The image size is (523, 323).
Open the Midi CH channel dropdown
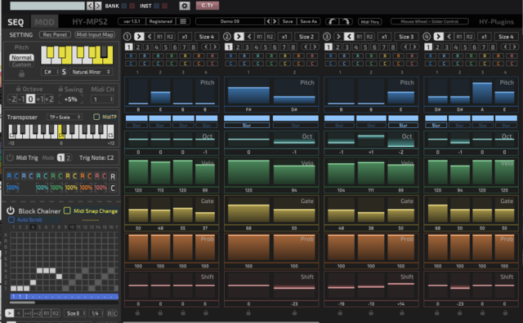103,100
